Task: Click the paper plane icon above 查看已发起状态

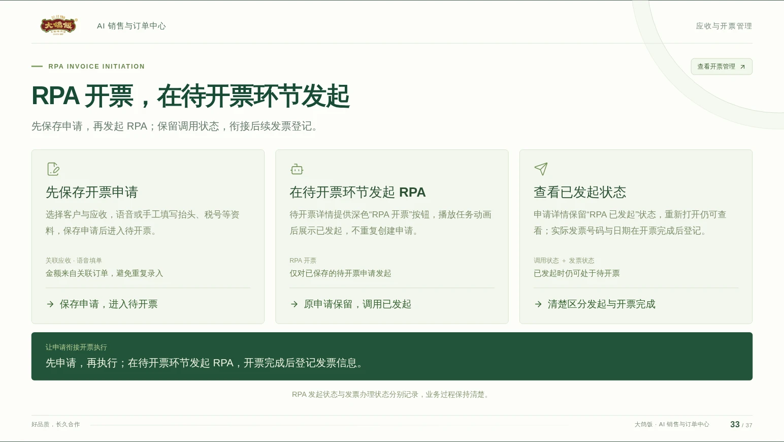Action: [x=541, y=169]
